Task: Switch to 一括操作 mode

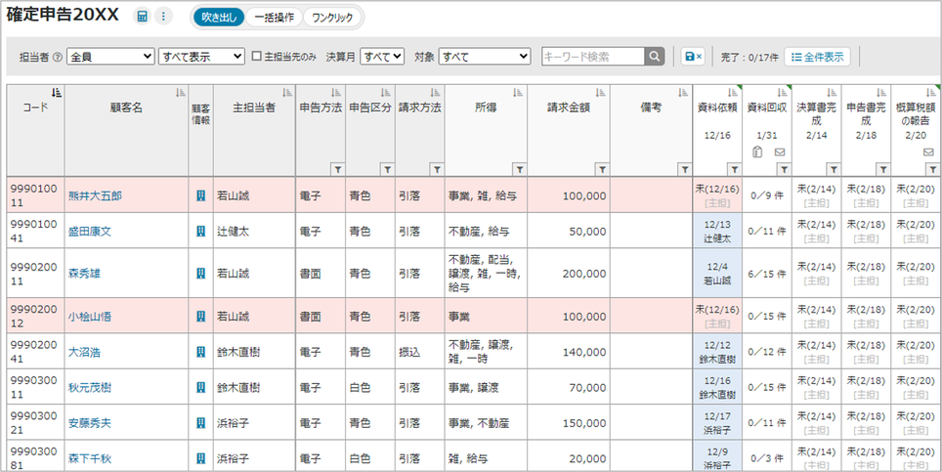Action: 273,17
